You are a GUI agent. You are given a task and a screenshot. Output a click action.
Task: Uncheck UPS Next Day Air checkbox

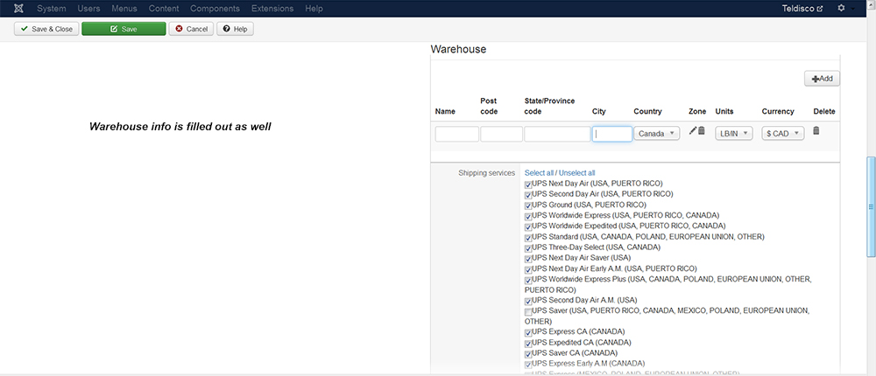click(528, 185)
